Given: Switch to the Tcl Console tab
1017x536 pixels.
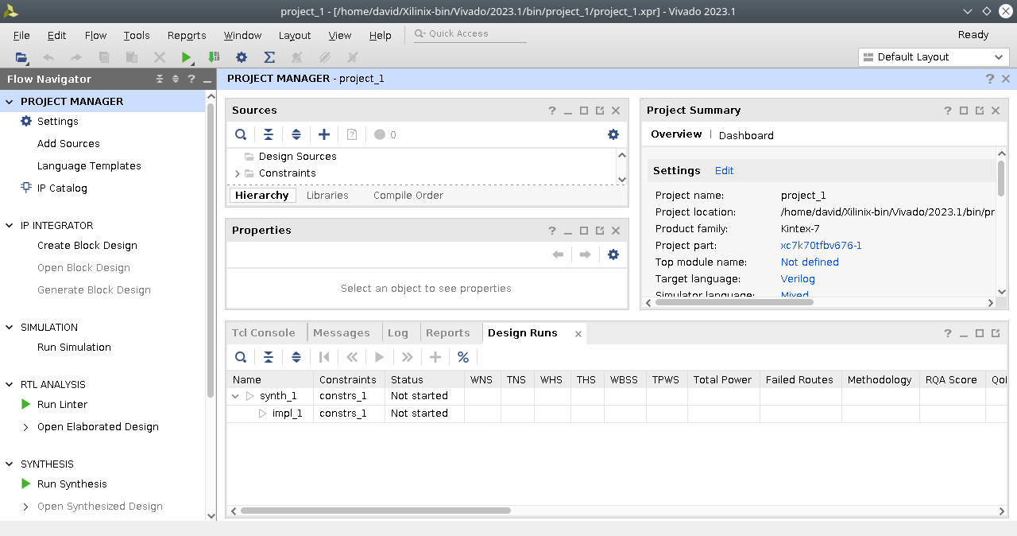Looking at the screenshot, I should tap(263, 333).
